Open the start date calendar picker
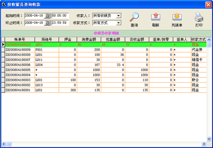This screenshot has width=213, height=148. point(47,16)
